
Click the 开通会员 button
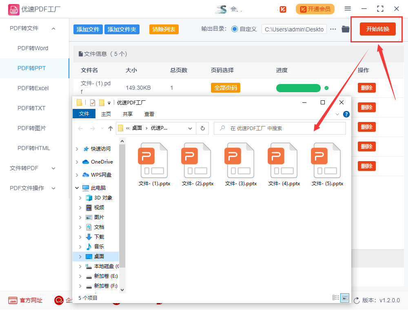pos(315,9)
